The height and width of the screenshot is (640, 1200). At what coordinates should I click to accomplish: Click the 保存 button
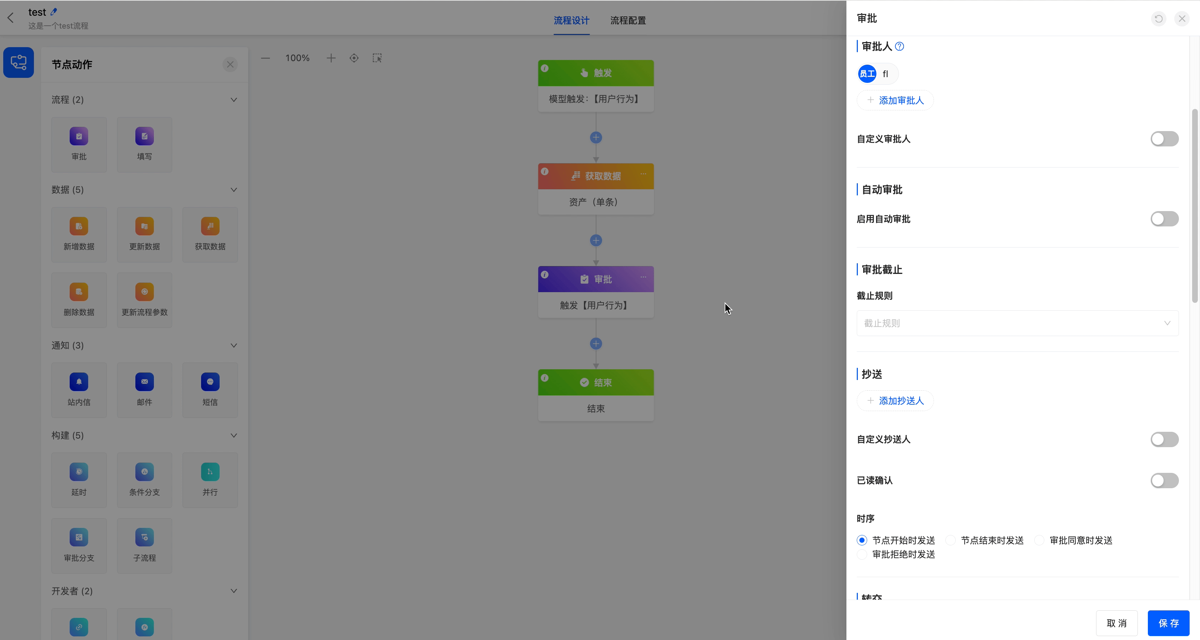[1168, 623]
